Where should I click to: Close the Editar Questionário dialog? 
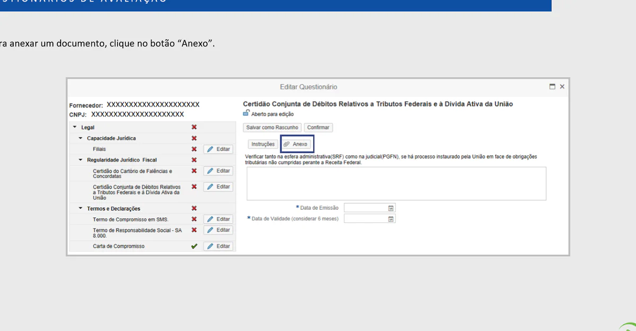point(562,86)
